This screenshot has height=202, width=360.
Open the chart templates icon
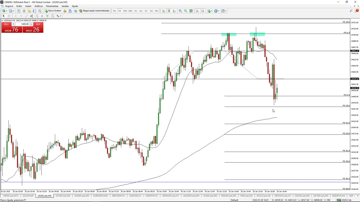point(223,11)
